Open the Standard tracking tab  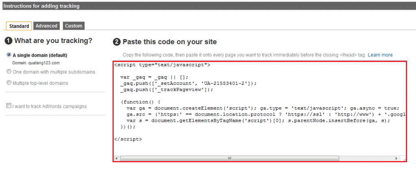[19, 26]
